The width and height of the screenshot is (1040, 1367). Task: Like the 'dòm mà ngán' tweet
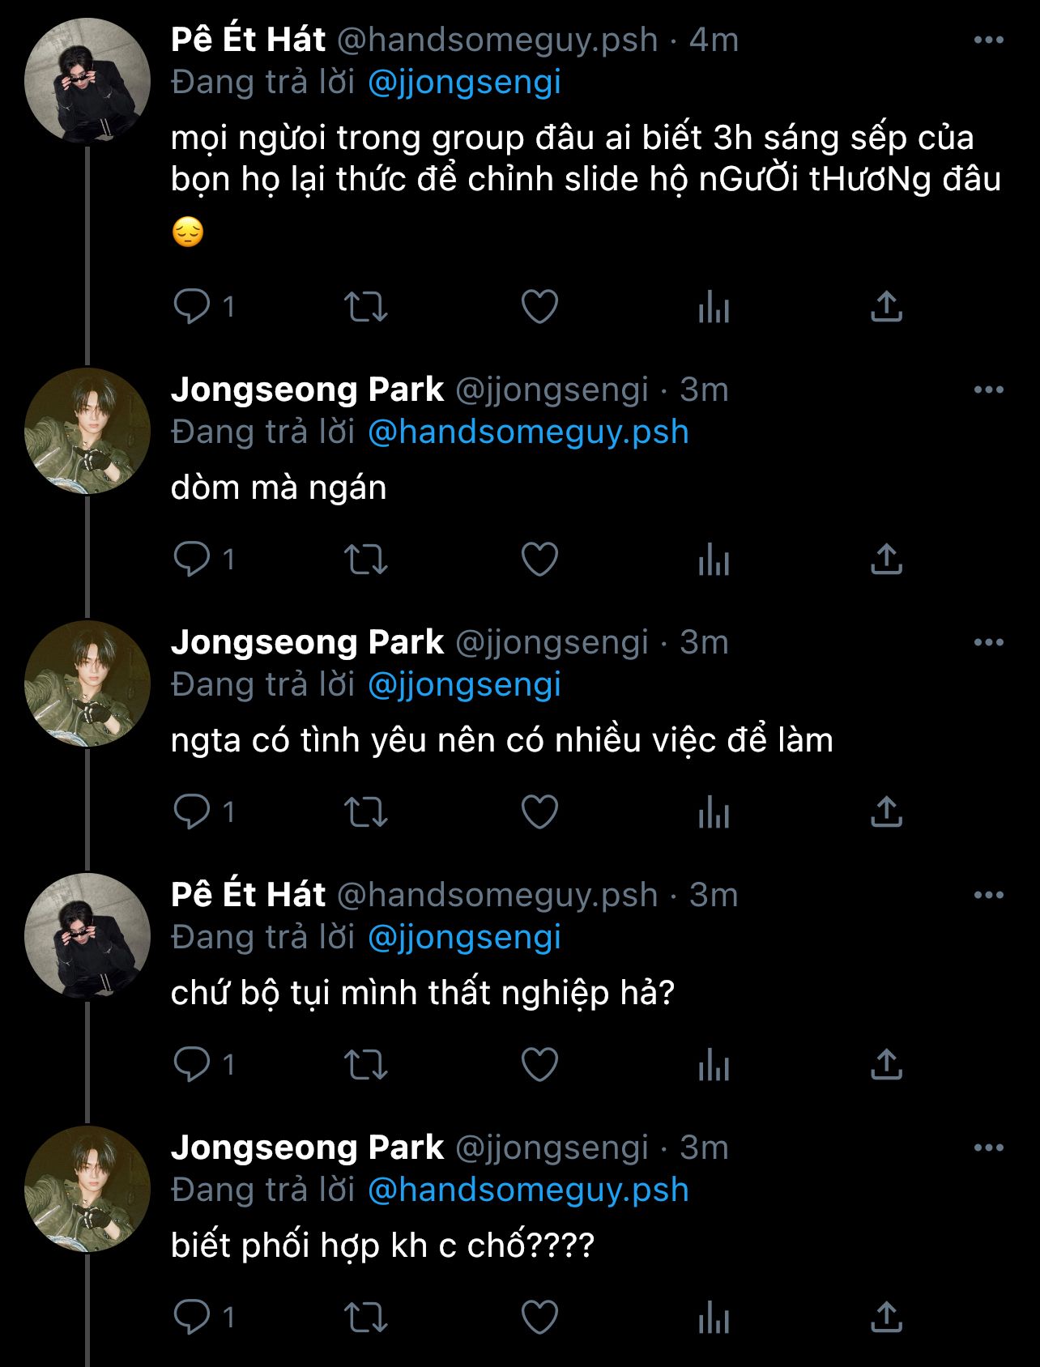tap(539, 560)
